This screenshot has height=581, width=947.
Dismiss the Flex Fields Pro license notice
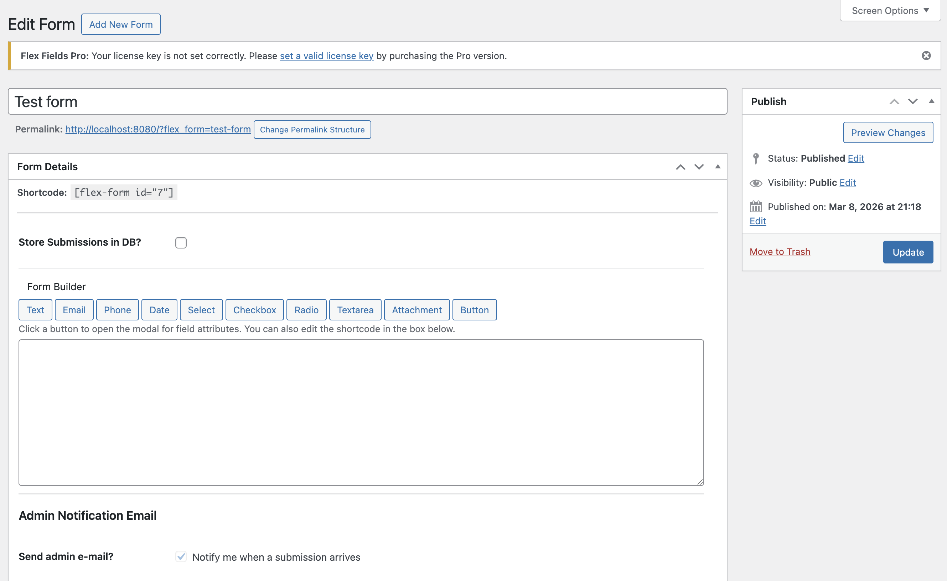pyautogui.click(x=927, y=56)
